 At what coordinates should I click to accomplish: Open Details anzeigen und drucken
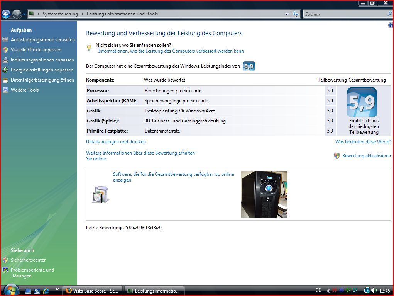[116, 142]
